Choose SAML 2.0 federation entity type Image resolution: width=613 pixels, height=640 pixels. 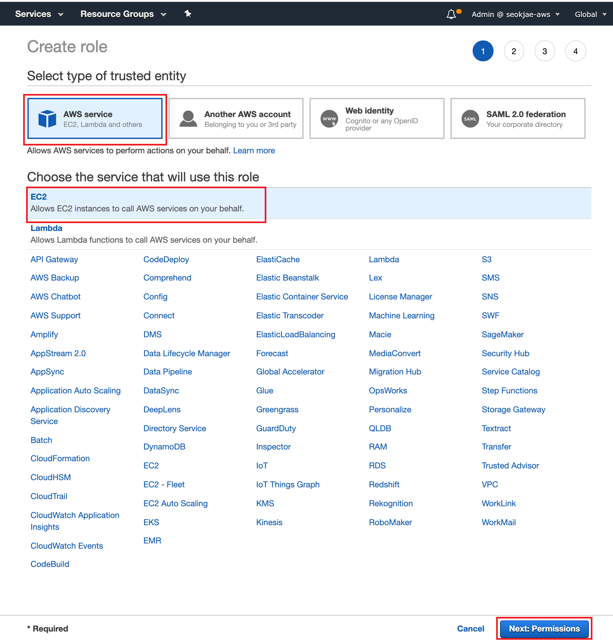[518, 119]
